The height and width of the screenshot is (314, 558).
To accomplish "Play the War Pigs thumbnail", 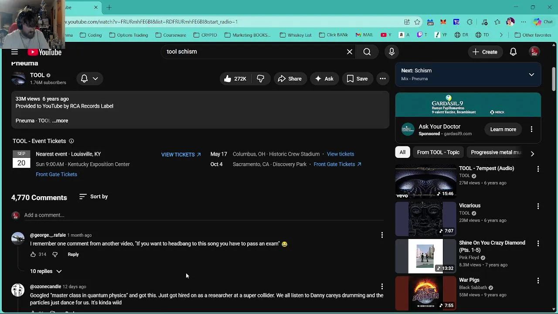I will coord(425,293).
